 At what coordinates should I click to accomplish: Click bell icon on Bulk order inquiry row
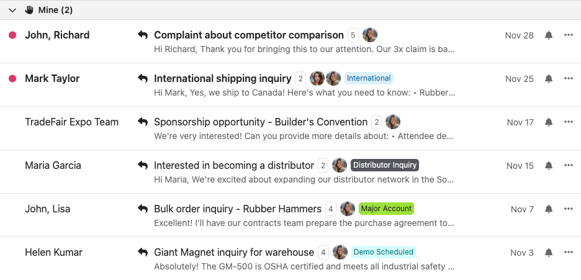click(549, 209)
